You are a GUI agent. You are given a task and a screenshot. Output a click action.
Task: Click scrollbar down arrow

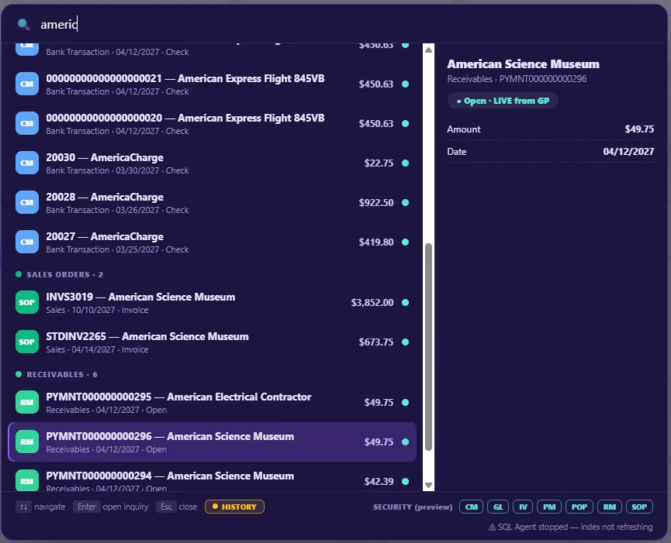[x=428, y=486]
